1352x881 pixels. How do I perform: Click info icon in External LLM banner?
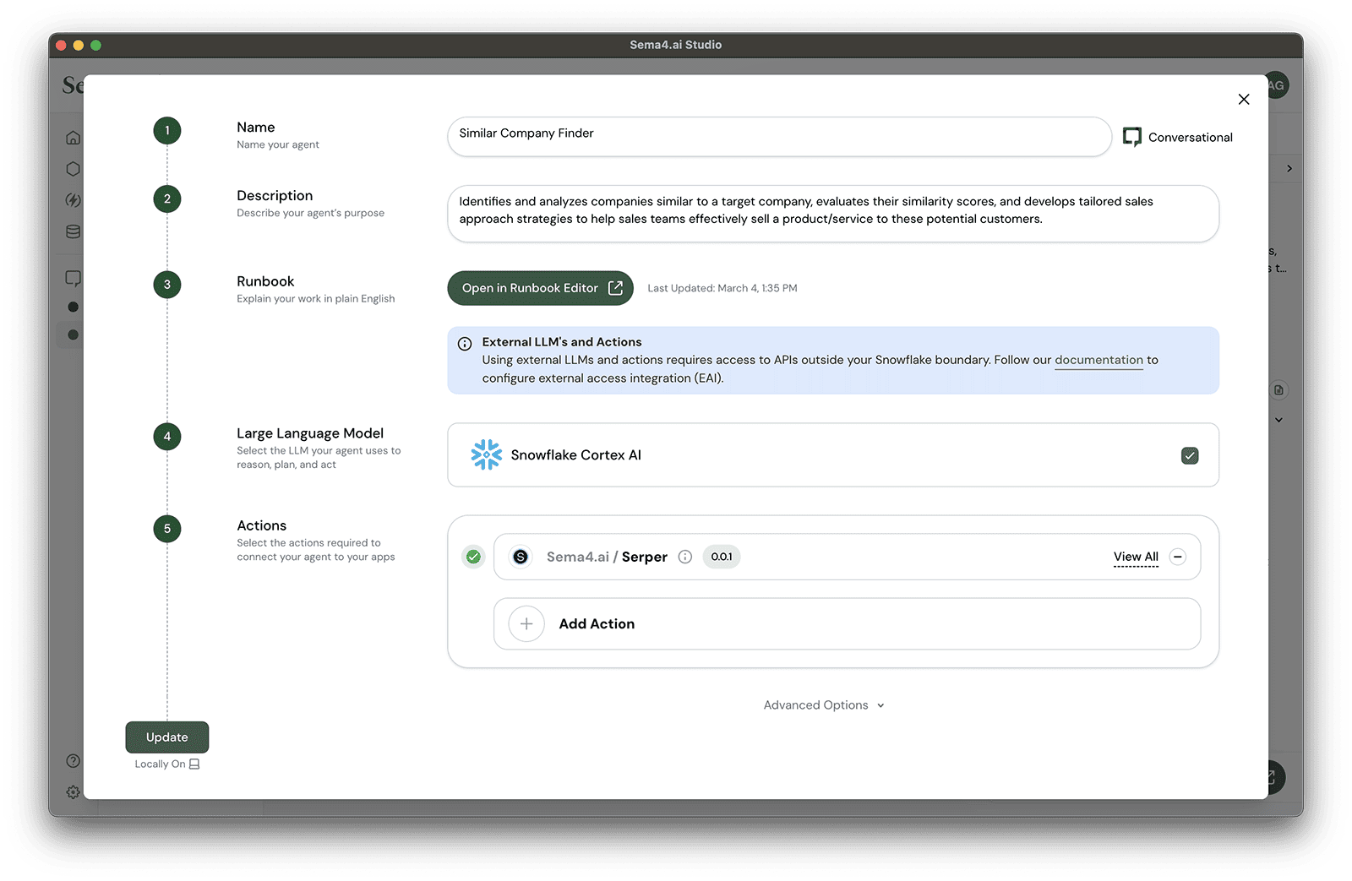(465, 344)
